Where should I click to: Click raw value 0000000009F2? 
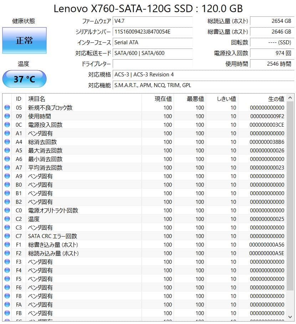coord(267,116)
